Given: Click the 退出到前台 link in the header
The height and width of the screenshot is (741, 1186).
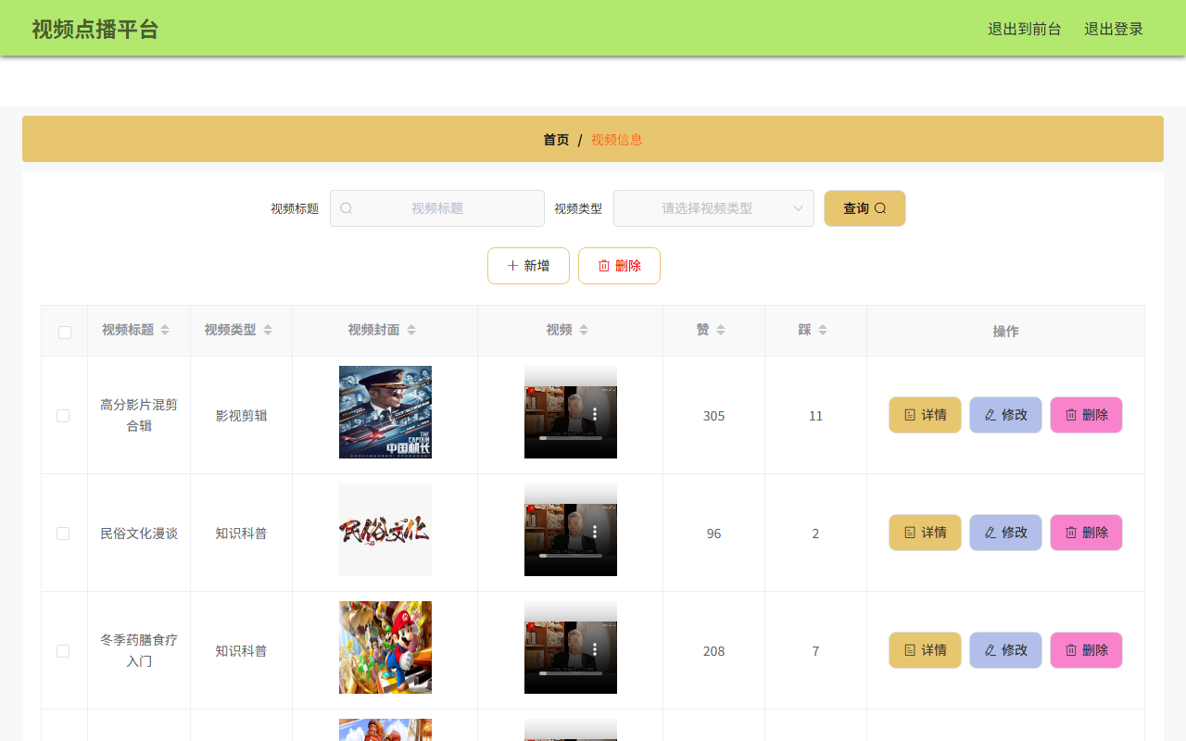Looking at the screenshot, I should 1025,29.
